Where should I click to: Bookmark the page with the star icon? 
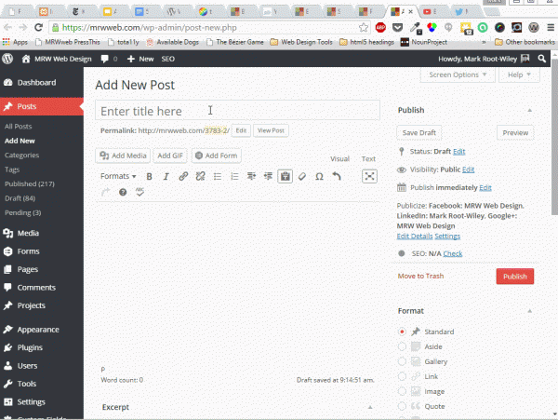tap(364, 27)
